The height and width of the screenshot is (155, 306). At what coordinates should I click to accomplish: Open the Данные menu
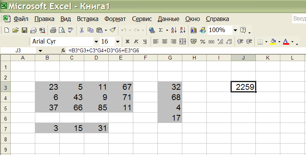click(x=169, y=19)
